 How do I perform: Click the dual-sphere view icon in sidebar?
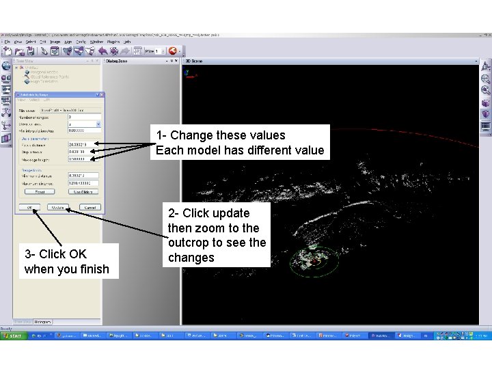pos(6,78)
